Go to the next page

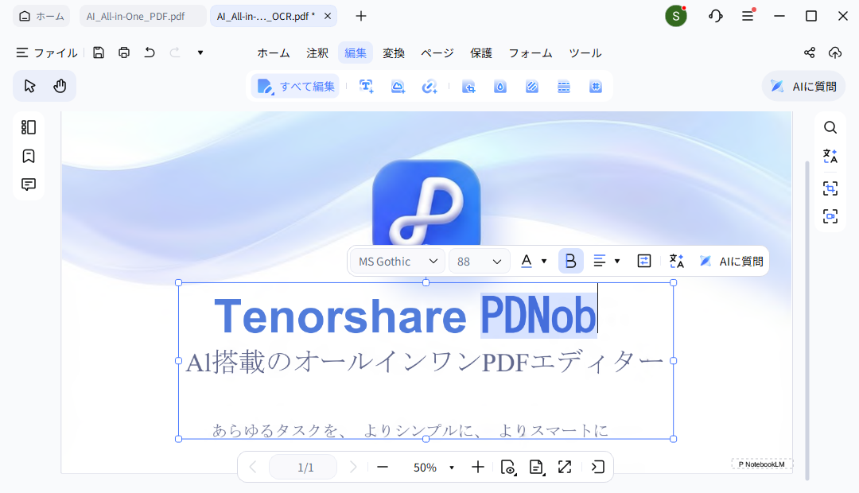(x=353, y=468)
